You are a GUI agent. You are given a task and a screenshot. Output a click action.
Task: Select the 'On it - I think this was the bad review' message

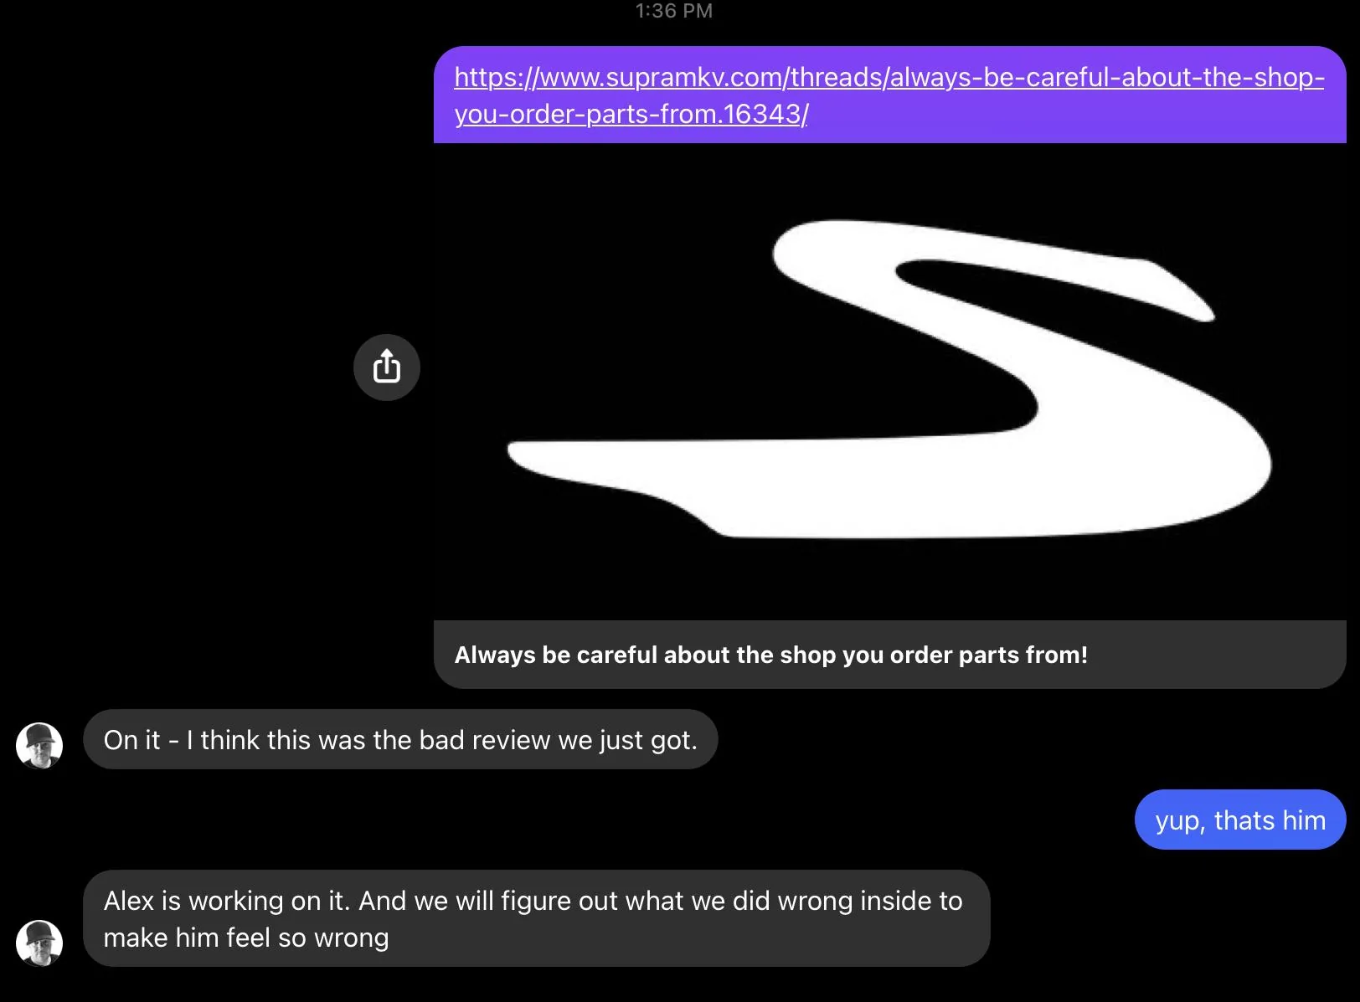pos(400,740)
